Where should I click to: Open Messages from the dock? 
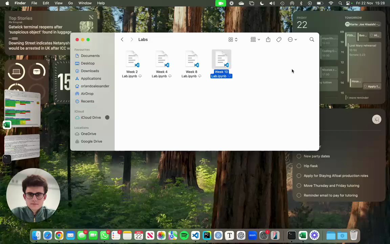coord(82,235)
